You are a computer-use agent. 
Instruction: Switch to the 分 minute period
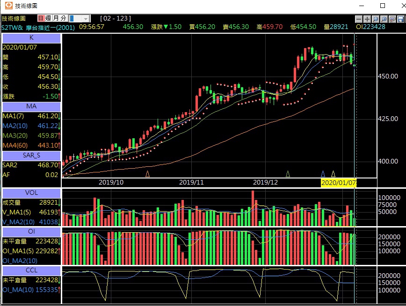pyautogui.click(x=64, y=18)
